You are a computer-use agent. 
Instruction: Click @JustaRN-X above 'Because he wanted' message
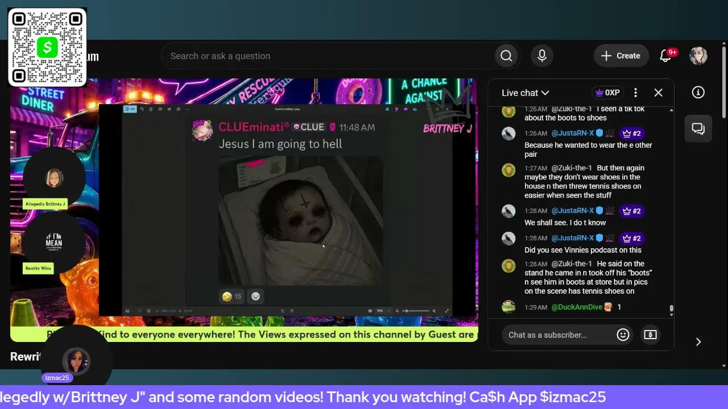pos(573,133)
